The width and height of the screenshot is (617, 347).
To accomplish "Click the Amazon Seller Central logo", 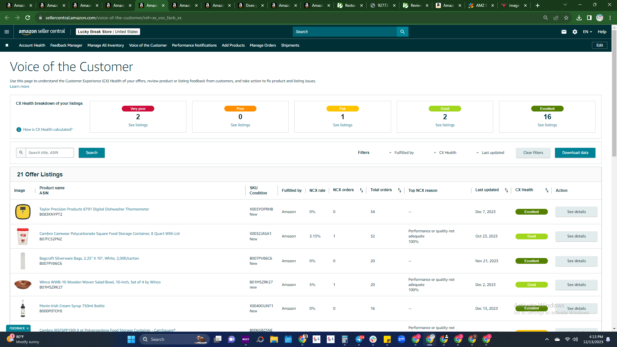I will 42,31.
